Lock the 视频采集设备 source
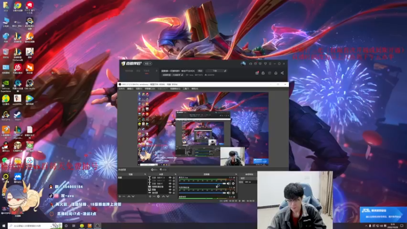407x229 pixels. click(173, 187)
